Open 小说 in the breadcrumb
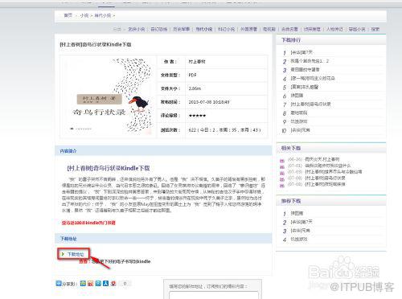The width and height of the screenshot is (402, 299). (x=84, y=15)
